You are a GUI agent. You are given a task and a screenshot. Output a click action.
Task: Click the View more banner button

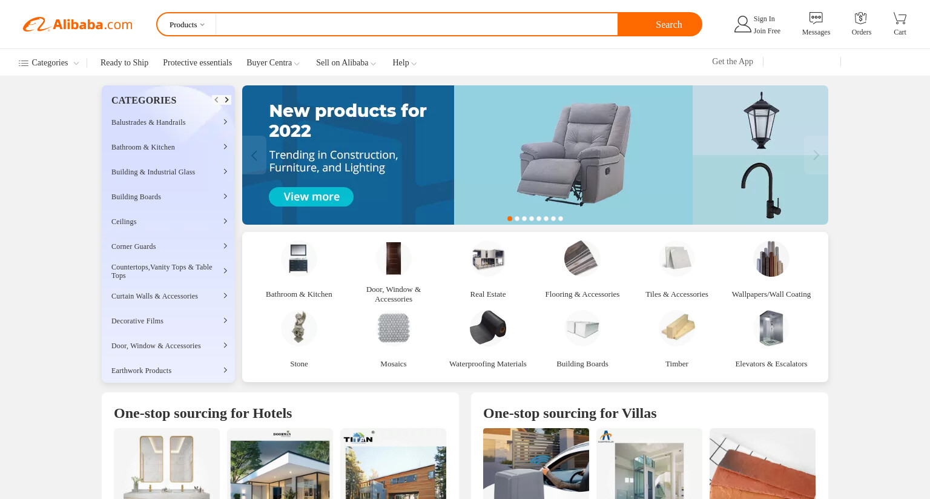tap(311, 197)
